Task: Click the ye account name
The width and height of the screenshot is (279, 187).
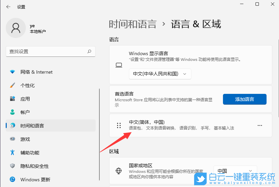Action: [x=32, y=26]
